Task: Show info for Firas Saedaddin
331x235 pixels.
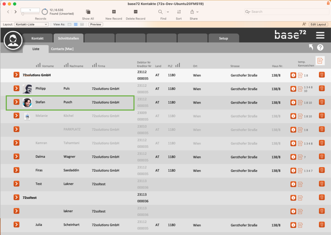Action: click(x=293, y=171)
